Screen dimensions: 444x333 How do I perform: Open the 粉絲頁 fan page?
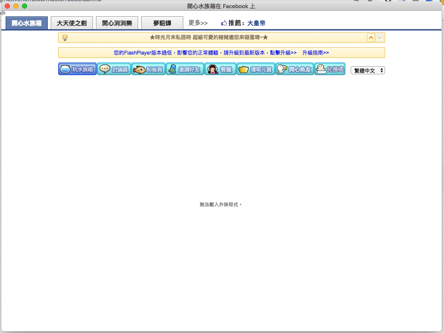148,69
